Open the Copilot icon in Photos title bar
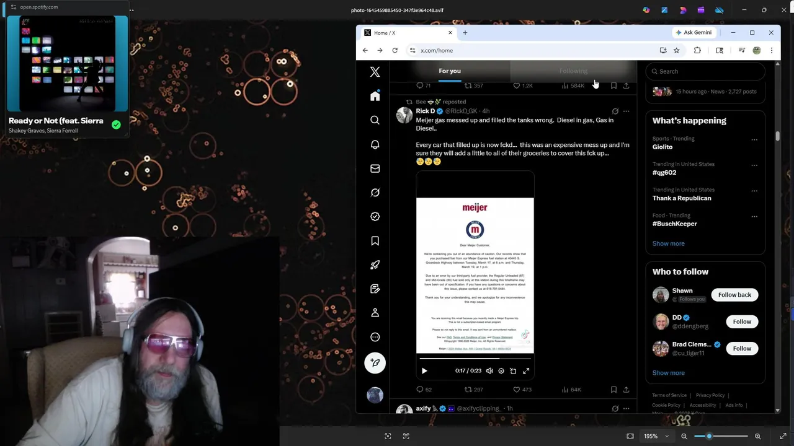 point(646,10)
